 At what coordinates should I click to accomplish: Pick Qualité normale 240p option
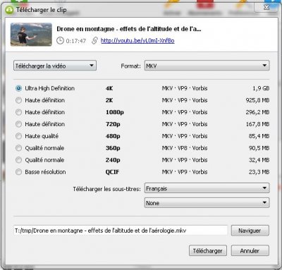(18, 160)
